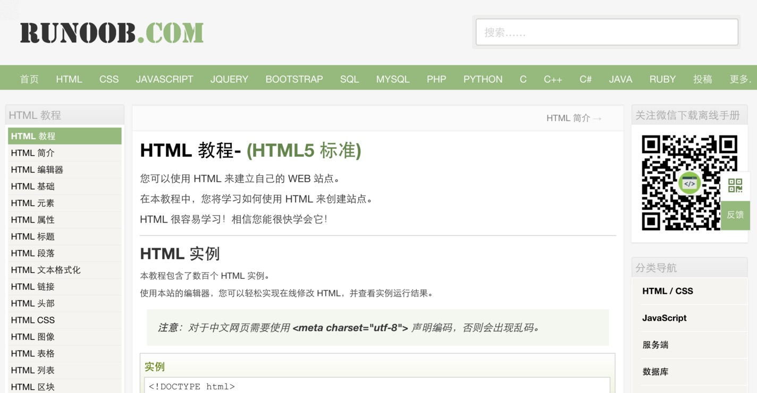Click into the 搜索 search box

pyautogui.click(x=606, y=32)
